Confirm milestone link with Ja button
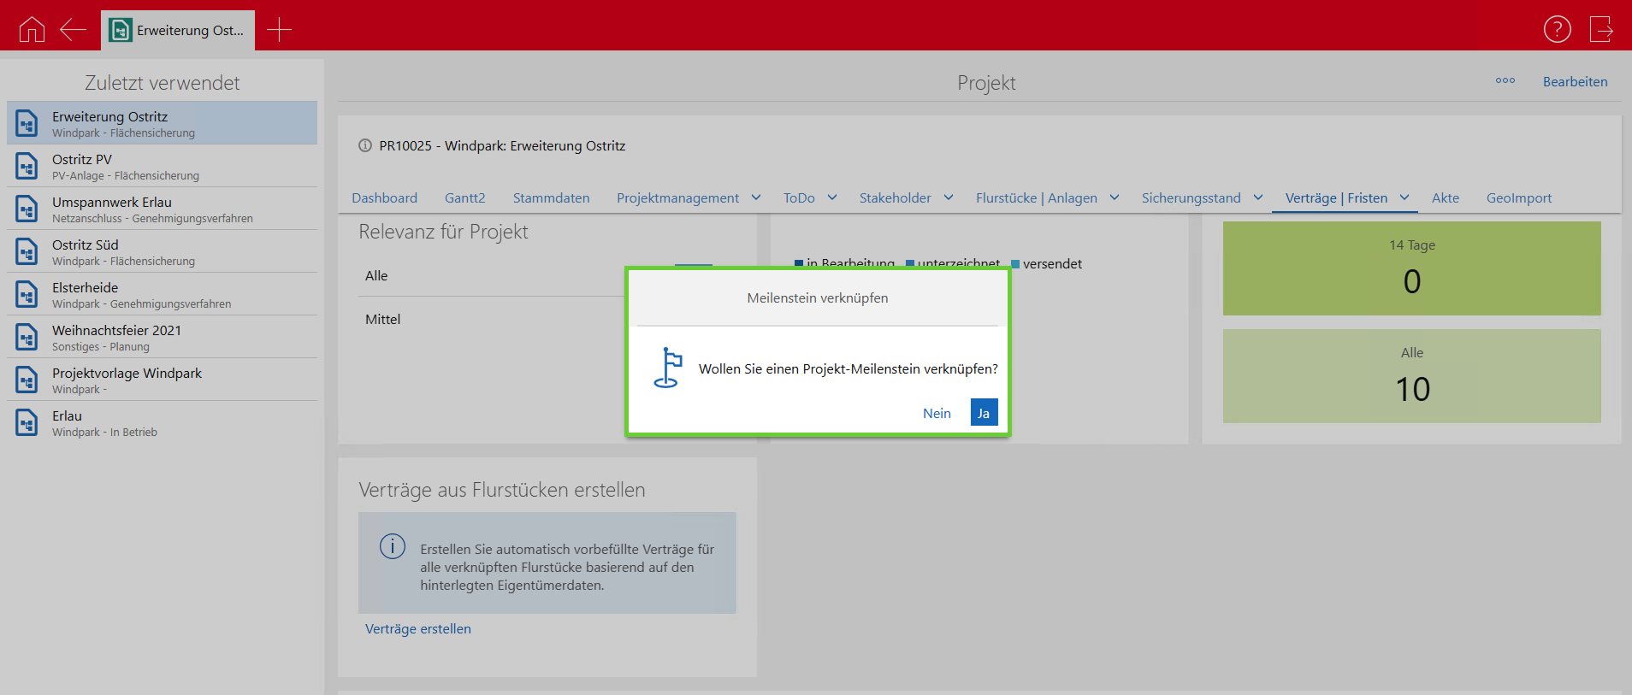The height and width of the screenshot is (695, 1632). 984,413
